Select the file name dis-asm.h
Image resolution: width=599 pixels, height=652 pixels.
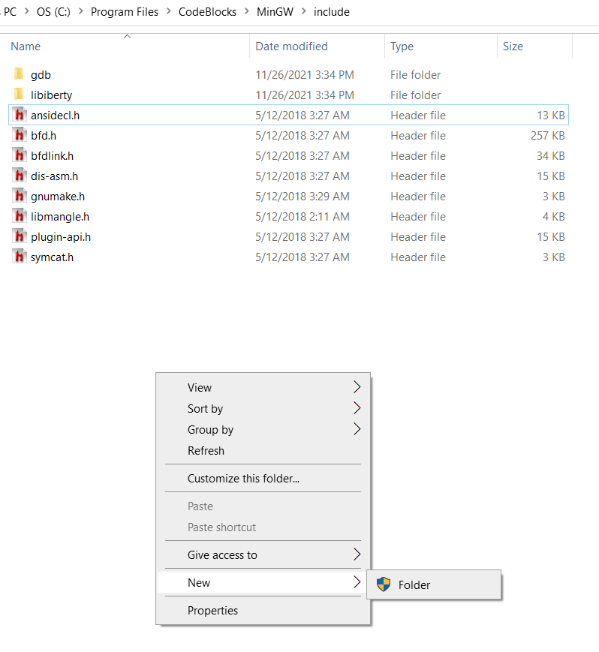pyautogui.click(x=54, y=176)
